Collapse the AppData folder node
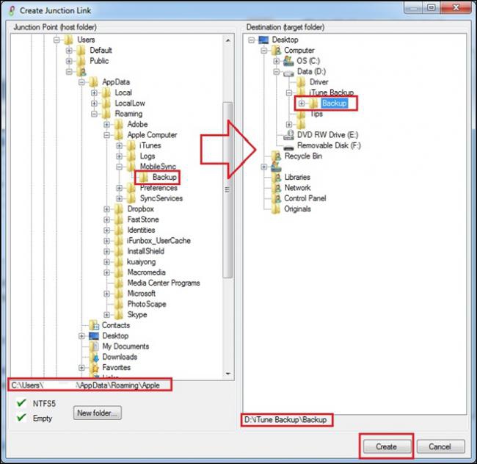The width and height of the screenshot is (477, 464). tap(81, 81)
